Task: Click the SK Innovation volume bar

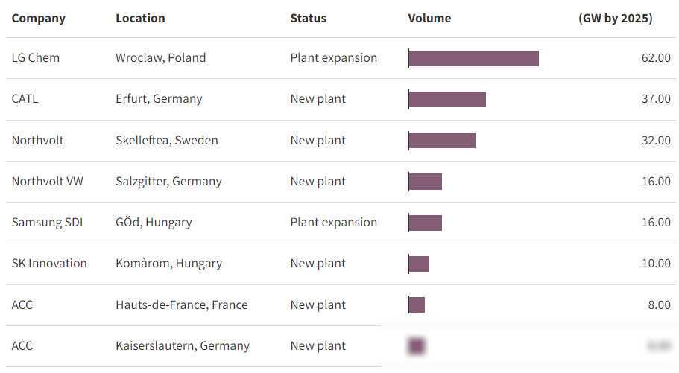Action: 419,264
